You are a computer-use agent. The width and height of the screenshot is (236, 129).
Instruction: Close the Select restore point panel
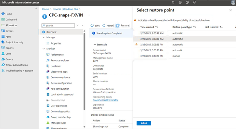[230, 10]
